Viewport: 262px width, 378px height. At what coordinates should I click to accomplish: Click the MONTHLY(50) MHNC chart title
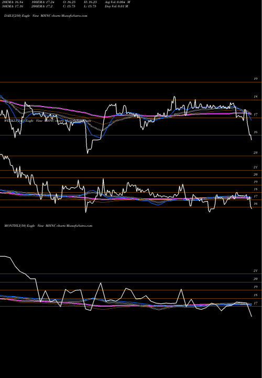(x=48, y=226)
